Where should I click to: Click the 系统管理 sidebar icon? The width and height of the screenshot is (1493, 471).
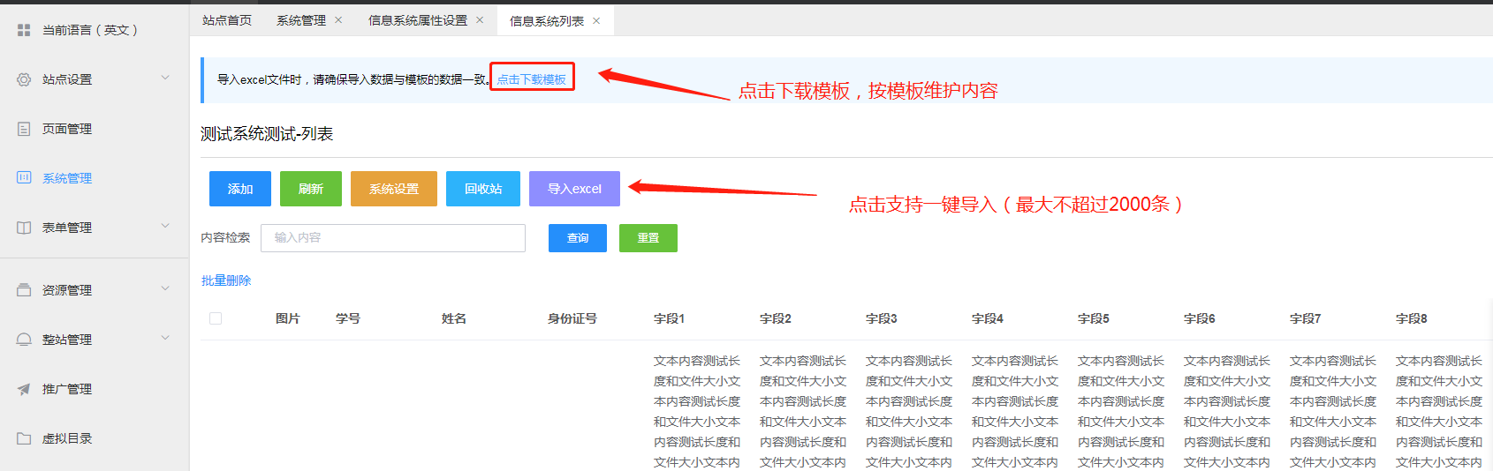(24, 178)
